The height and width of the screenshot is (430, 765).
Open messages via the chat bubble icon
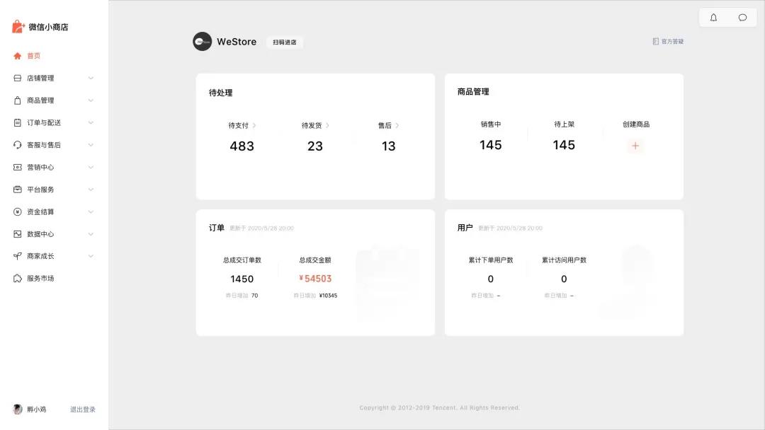coord(742,18)
